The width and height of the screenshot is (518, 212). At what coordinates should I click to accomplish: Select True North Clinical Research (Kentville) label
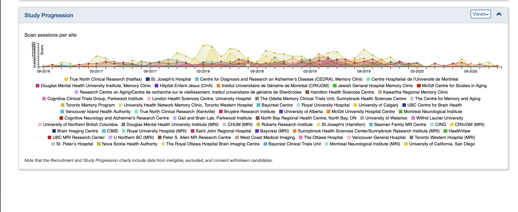(177, 112)
